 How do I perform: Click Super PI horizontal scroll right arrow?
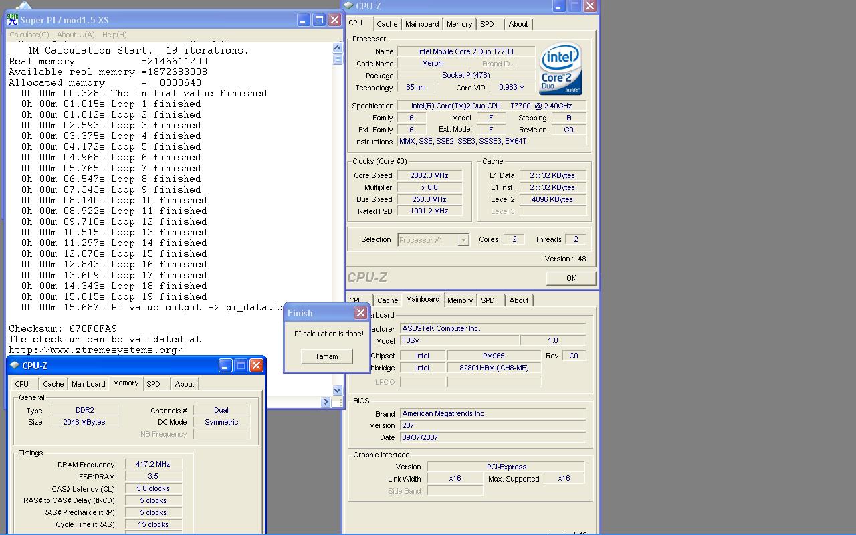point(326,401)
